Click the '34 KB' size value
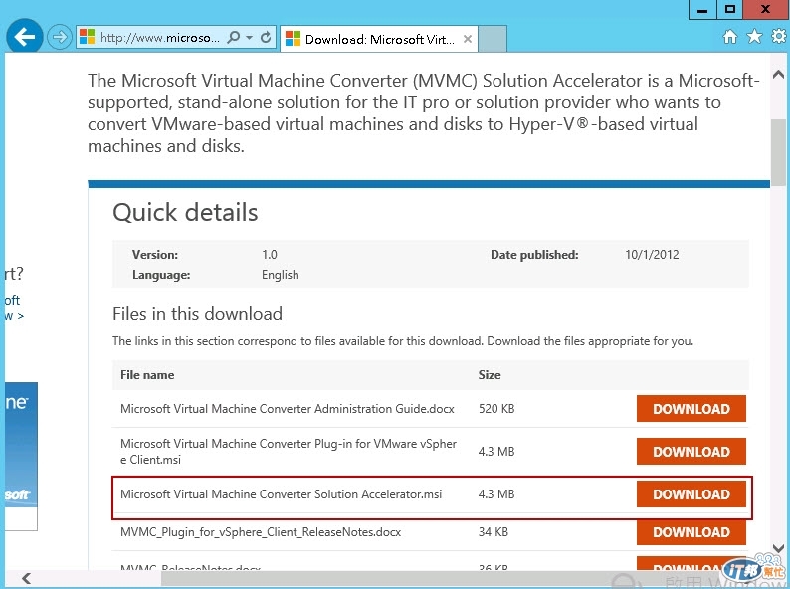This screenshot has height=589, width=790. click(494, 532)
